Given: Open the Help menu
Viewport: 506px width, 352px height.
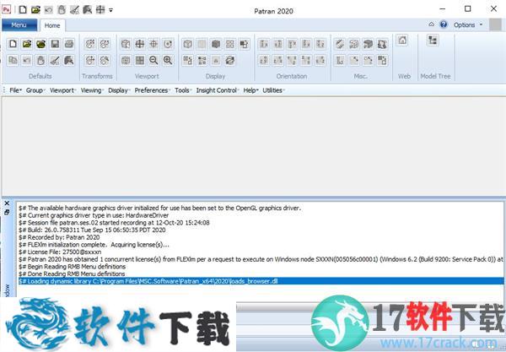Looking at the screenshot, I should (250, 90).
